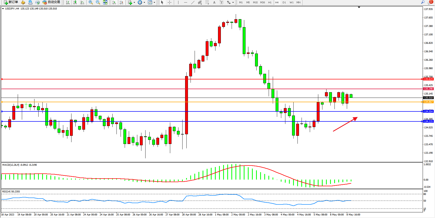Click the M15 timeframe button
The image size is (435, 218).
pyautogui.click(x=255, y=2)
